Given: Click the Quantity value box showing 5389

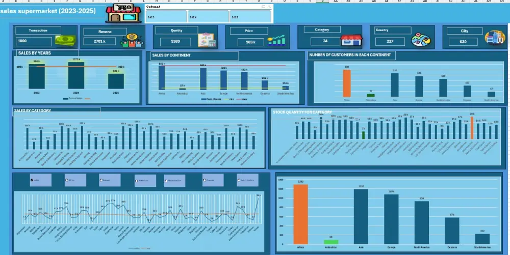Looking at the screenshot, I should click(175, 42).
